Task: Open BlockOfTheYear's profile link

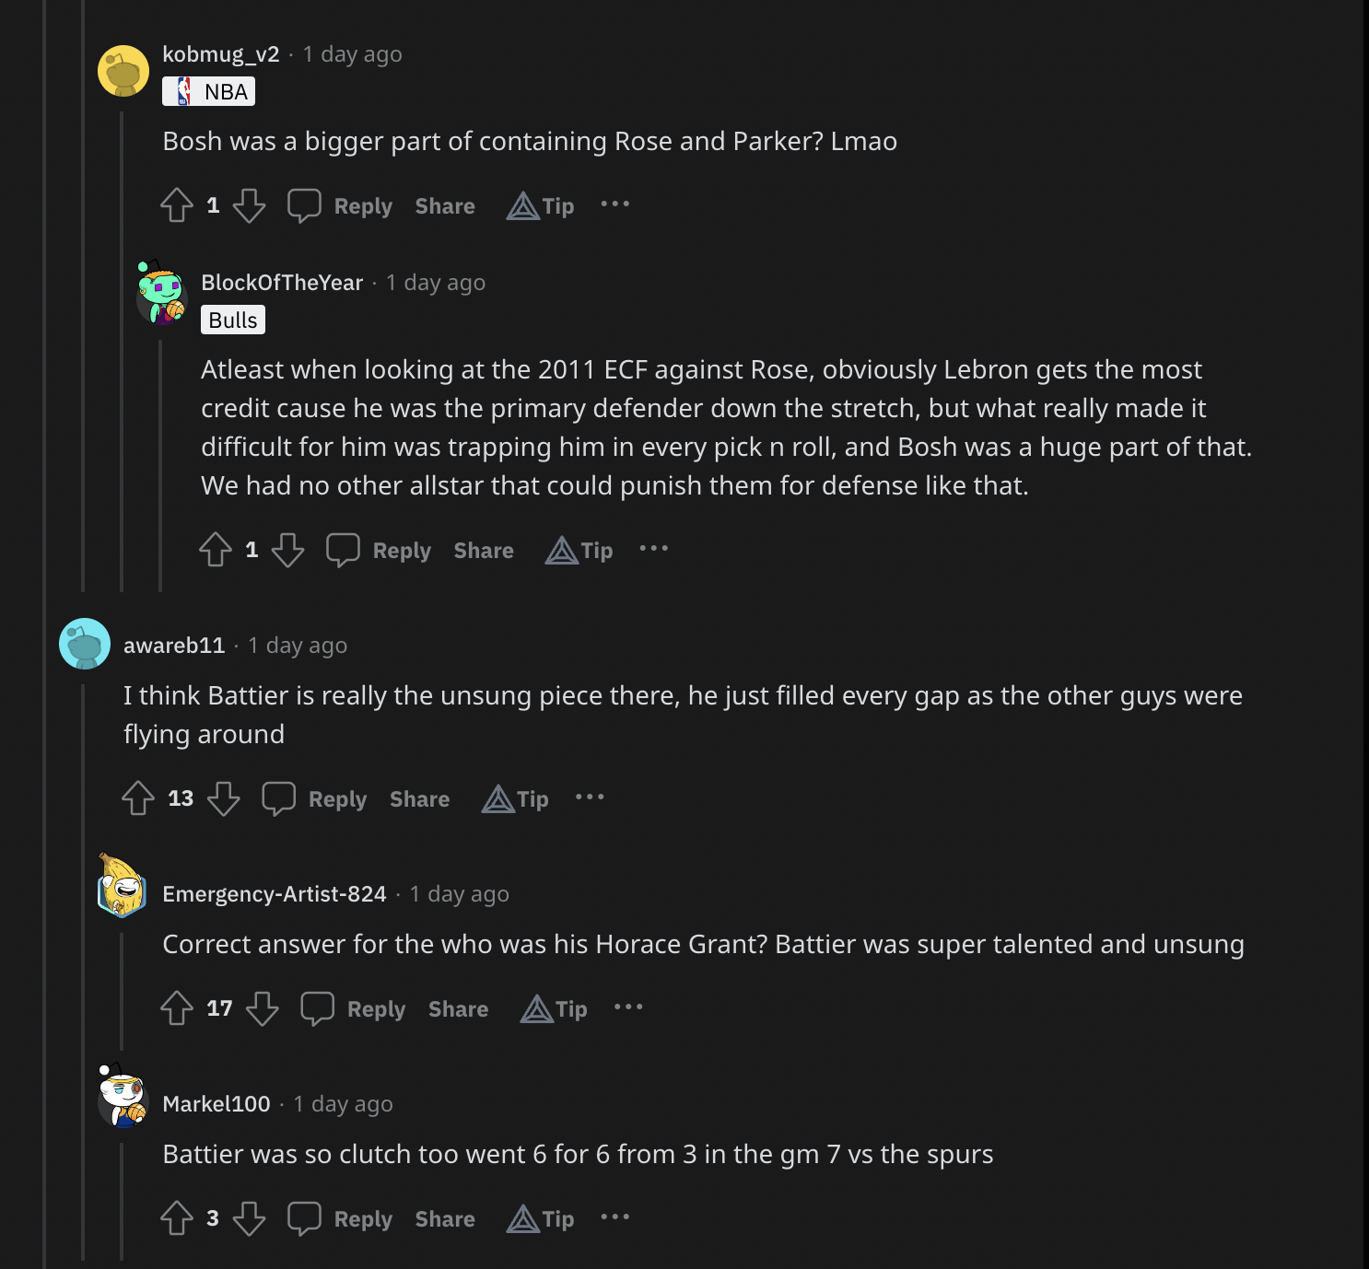Action: 282,283
